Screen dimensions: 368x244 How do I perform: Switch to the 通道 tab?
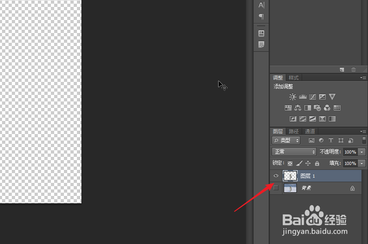coord(310,131)
